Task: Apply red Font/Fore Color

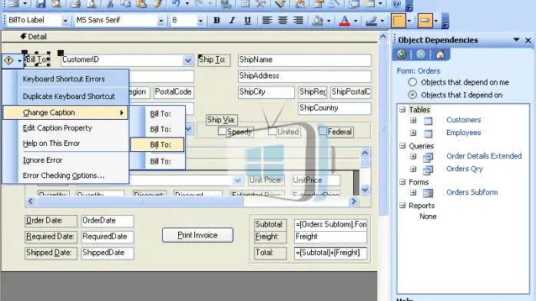Action: point(345,21)
